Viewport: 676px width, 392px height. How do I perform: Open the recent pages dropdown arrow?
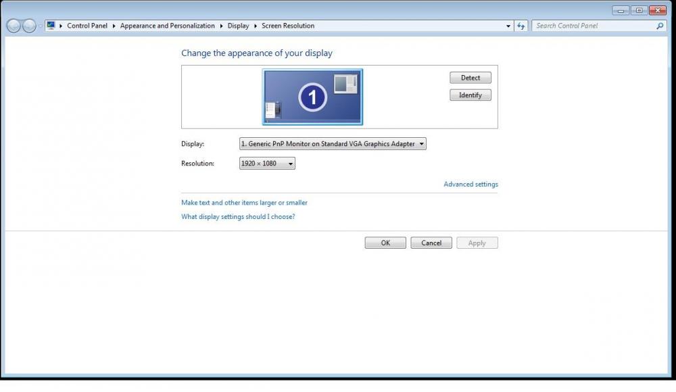click(x=41, y=26)
